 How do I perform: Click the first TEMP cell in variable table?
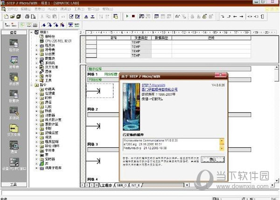click(x=141, y=43)
